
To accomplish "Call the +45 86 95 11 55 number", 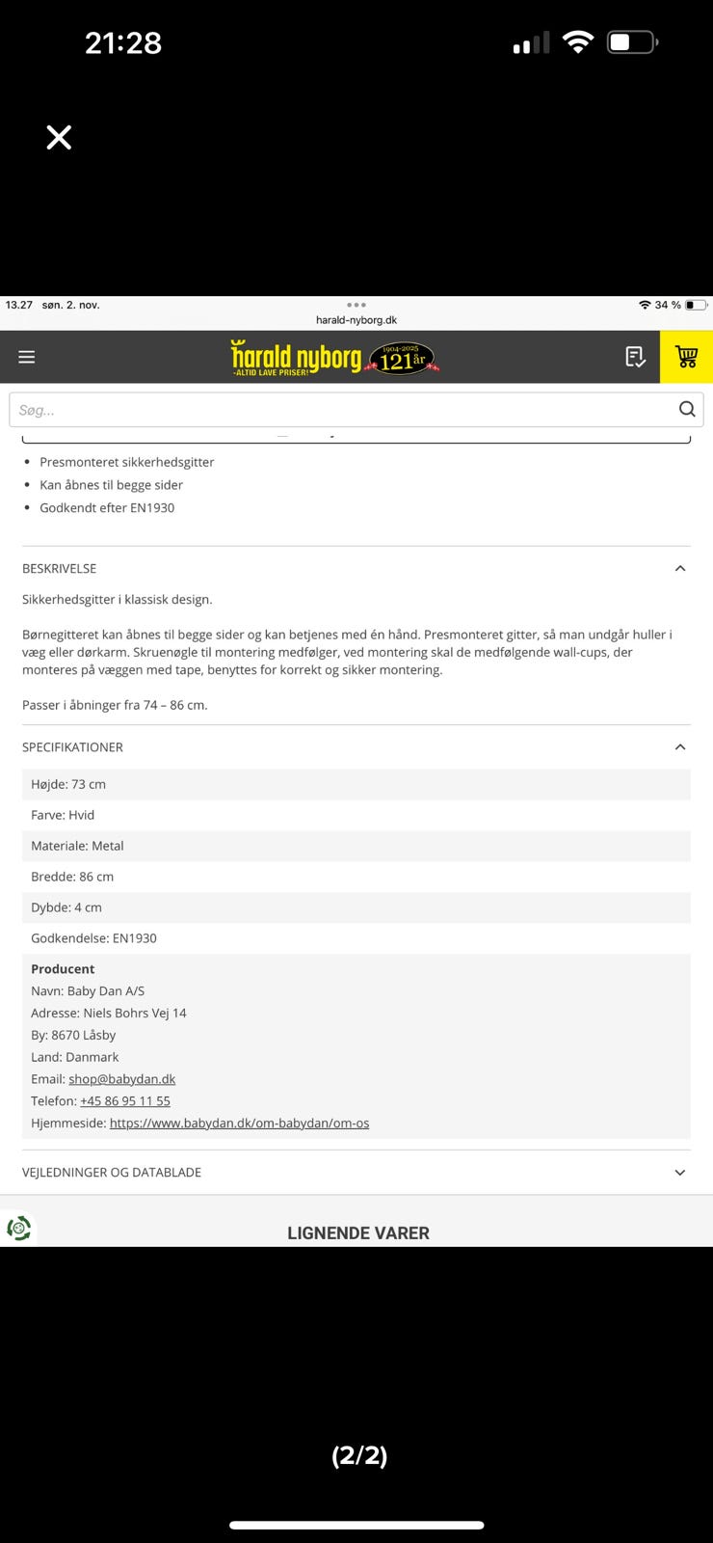I will click(x=125, y=1101).
